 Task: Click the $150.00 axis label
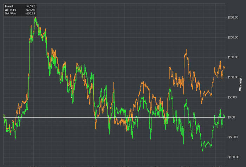[233, 57]
